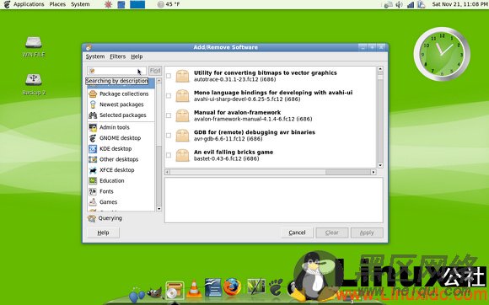The height and width of the screenshot is (305, 489).
Task: Click the Find button
Action: click(155, 71)
